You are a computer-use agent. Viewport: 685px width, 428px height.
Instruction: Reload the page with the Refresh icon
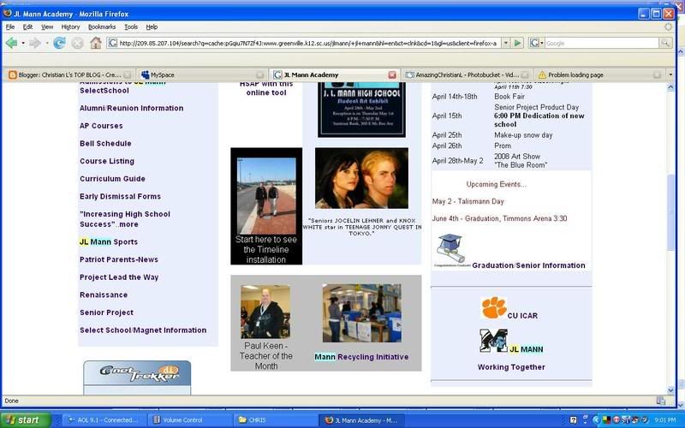59,43
